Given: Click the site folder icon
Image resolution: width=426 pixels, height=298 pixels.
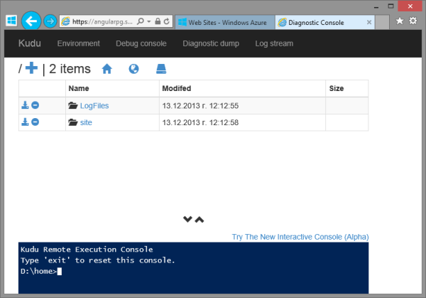Looking at the screenshot, I should (73, 122).
